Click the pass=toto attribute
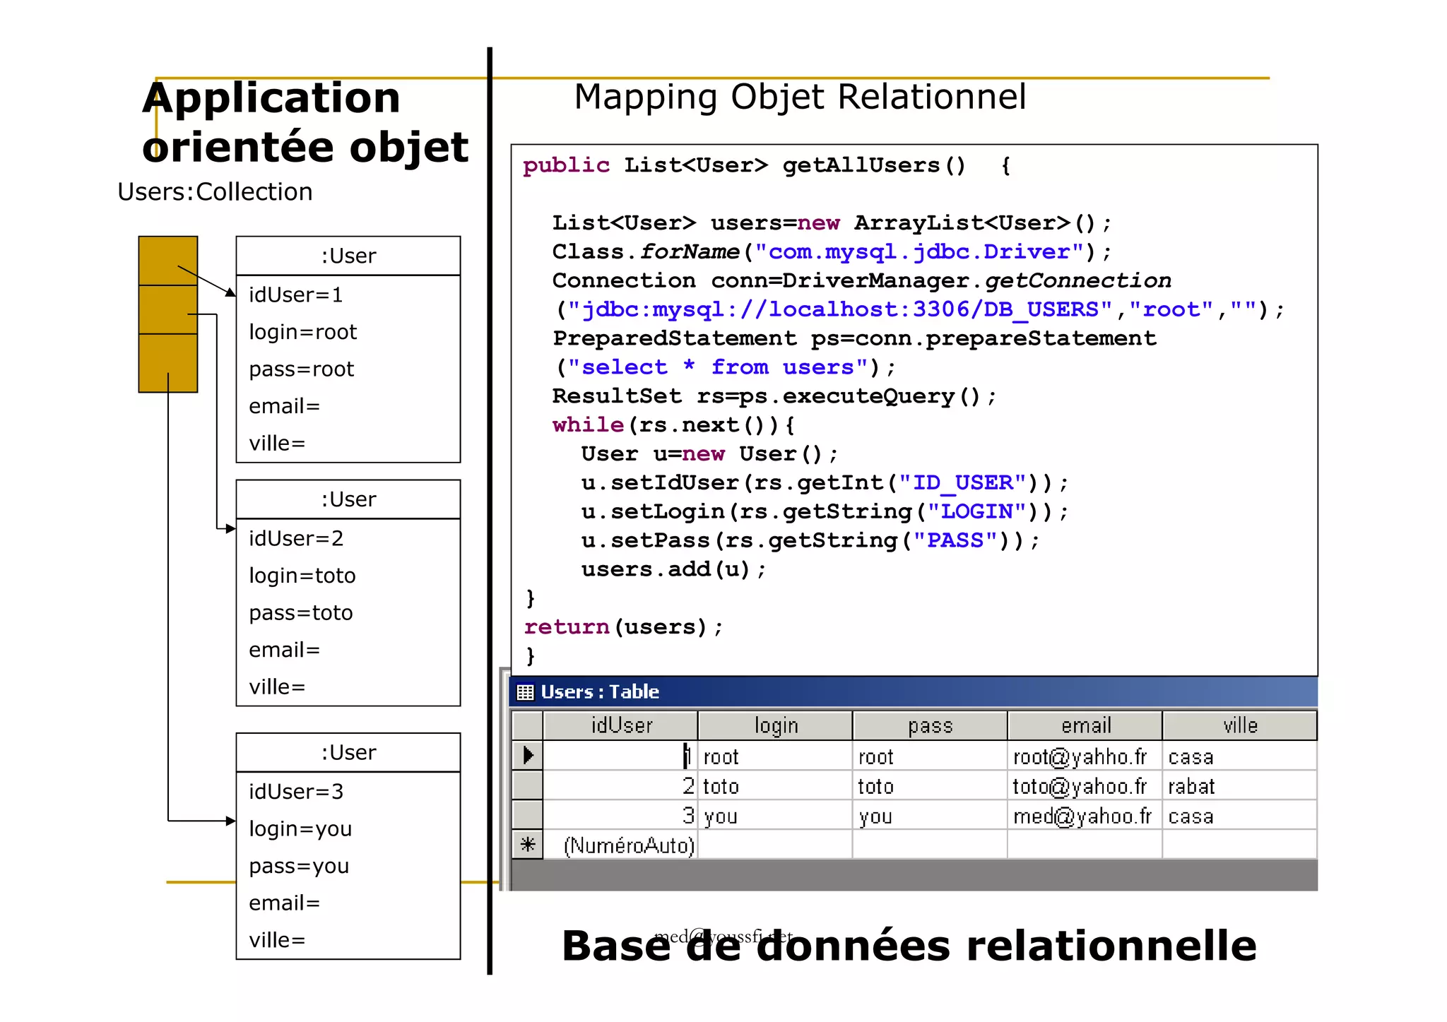 (x=301, y=613)
